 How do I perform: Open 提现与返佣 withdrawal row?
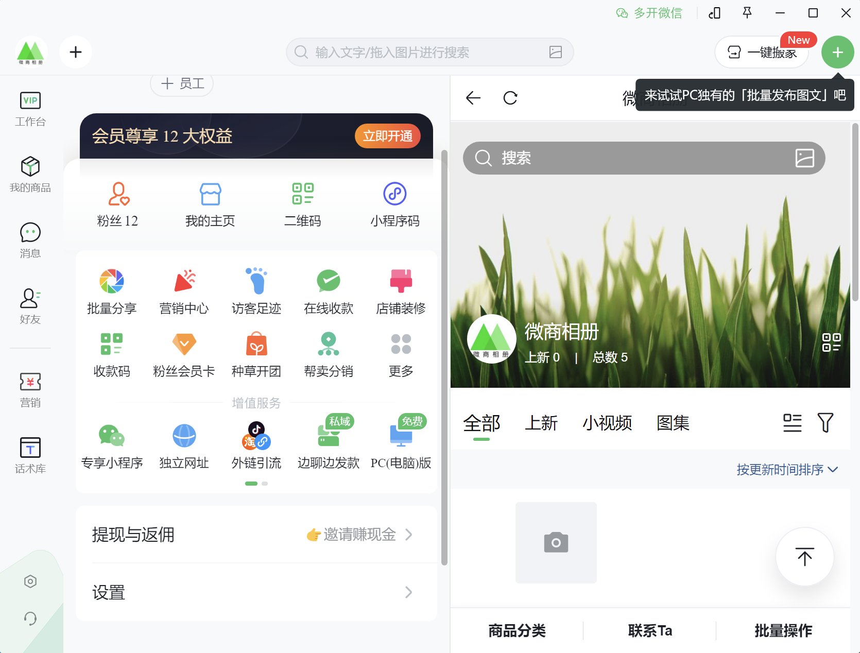click(x=256, y=535)
